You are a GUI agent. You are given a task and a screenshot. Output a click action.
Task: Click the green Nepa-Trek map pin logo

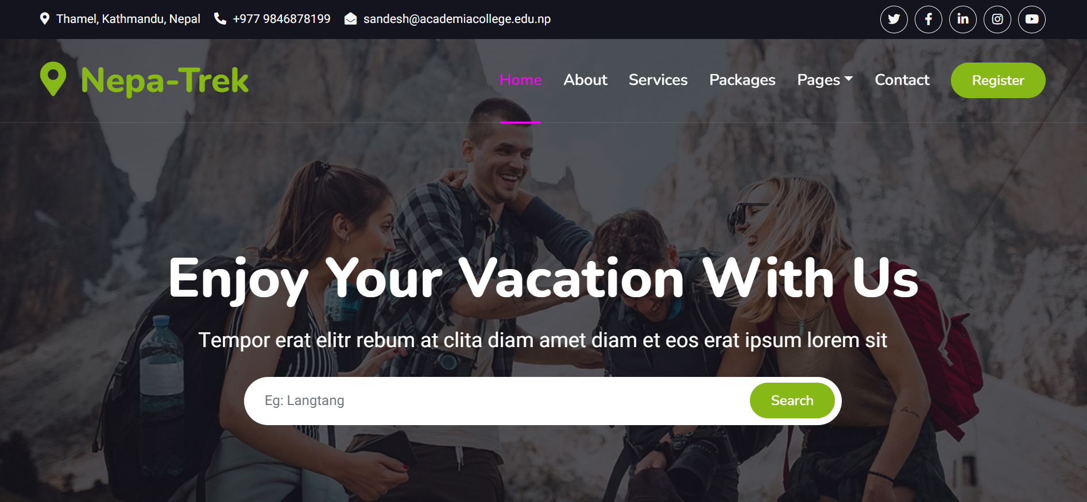[x=53, y=79]
